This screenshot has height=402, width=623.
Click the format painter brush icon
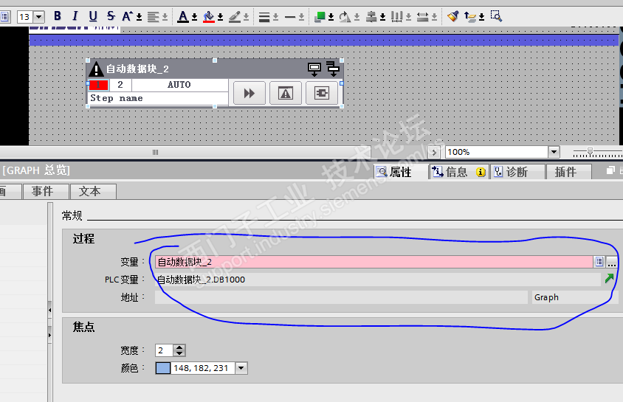pos(453,16)
